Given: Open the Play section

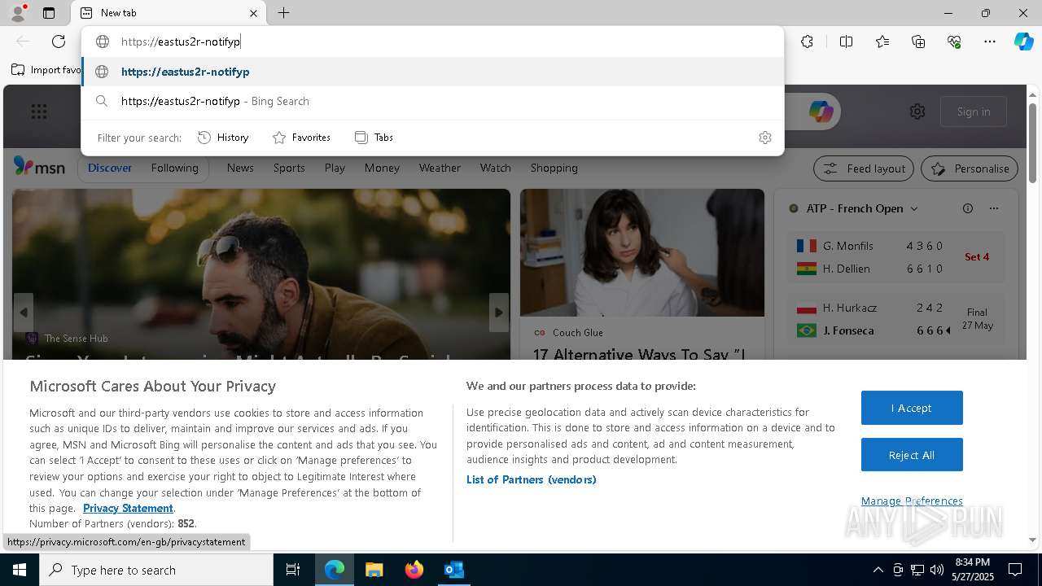Looking at the screenshot, I should point(335,168).
